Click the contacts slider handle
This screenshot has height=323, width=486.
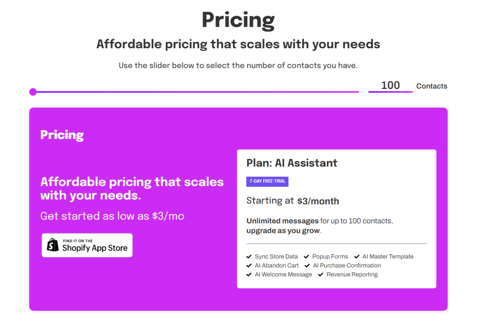pos(33,92)
